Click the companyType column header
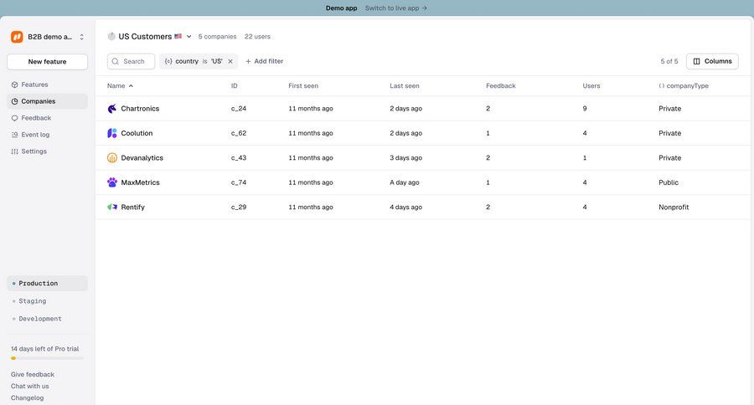 pos(684,86)
